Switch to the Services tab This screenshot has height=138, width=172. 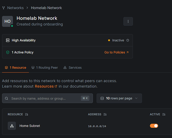[x=72, y=67]
